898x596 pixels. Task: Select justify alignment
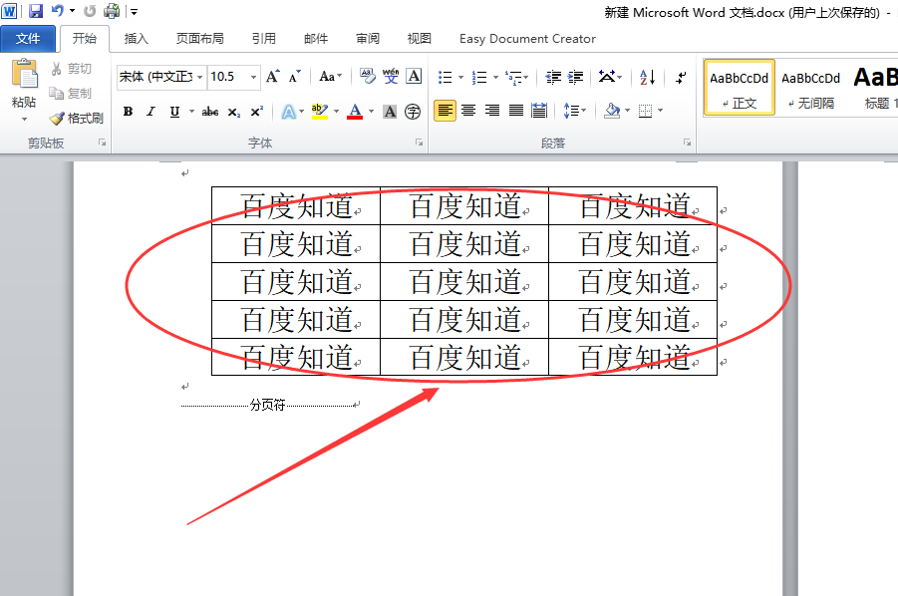pos(516,111)
